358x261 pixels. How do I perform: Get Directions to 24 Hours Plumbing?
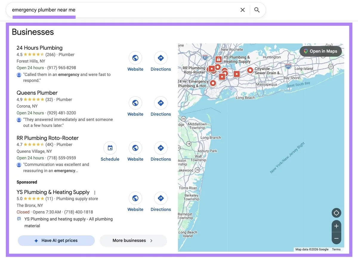click(161, 58)
